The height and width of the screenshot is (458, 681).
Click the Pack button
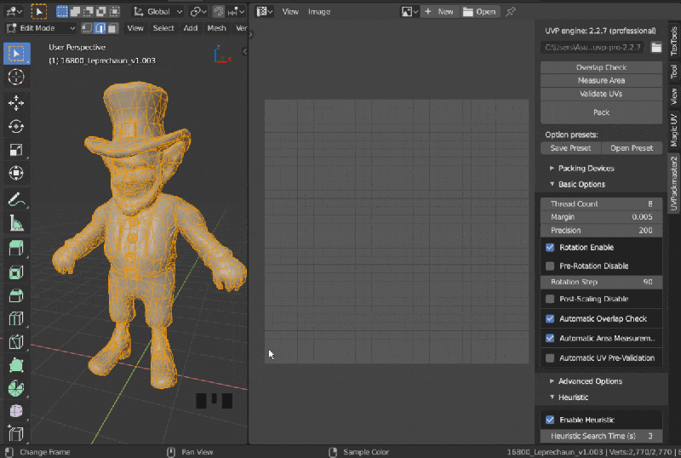point(601,112)
